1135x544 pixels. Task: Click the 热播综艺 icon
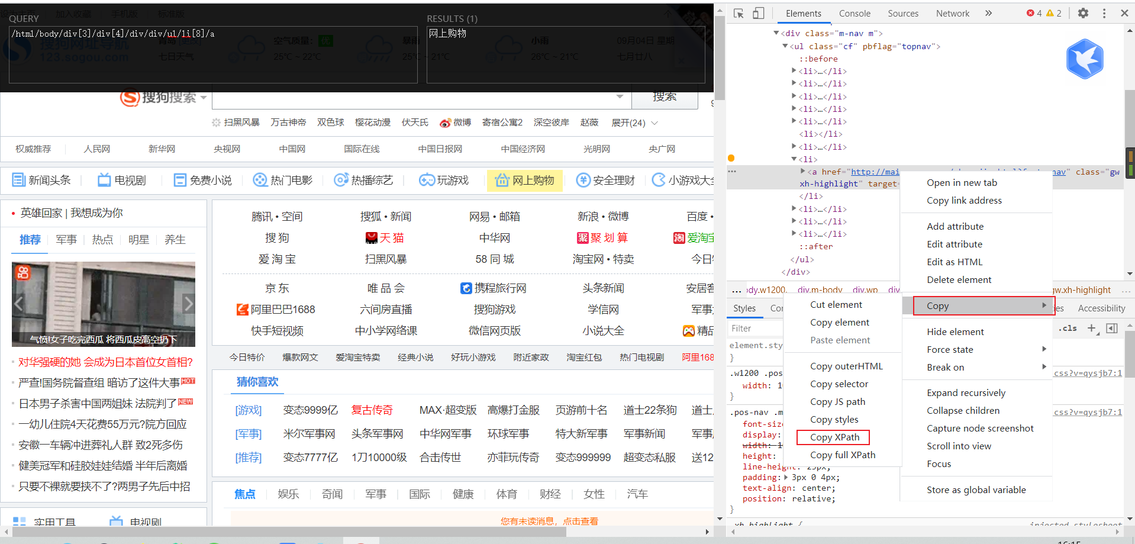click(x=341, y=180)
